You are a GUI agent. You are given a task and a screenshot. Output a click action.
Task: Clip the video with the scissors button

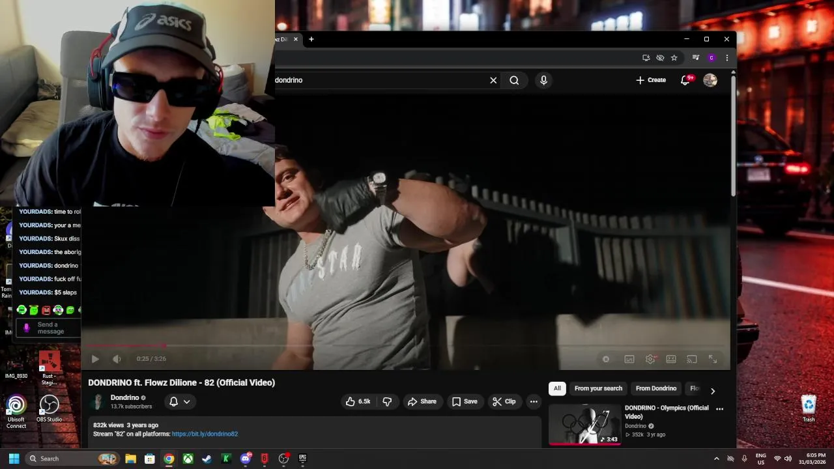coord(504,402)
